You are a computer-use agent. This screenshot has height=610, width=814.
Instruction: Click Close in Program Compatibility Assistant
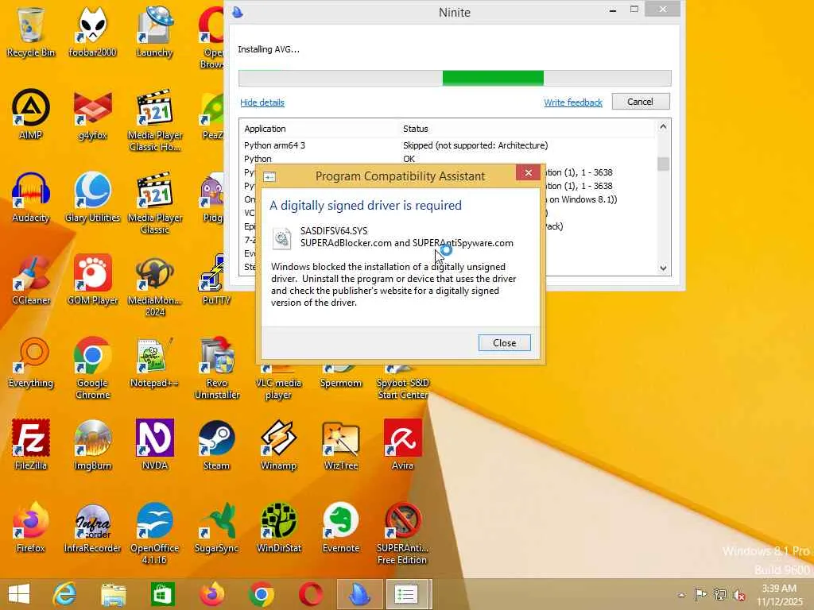[504, 343]
